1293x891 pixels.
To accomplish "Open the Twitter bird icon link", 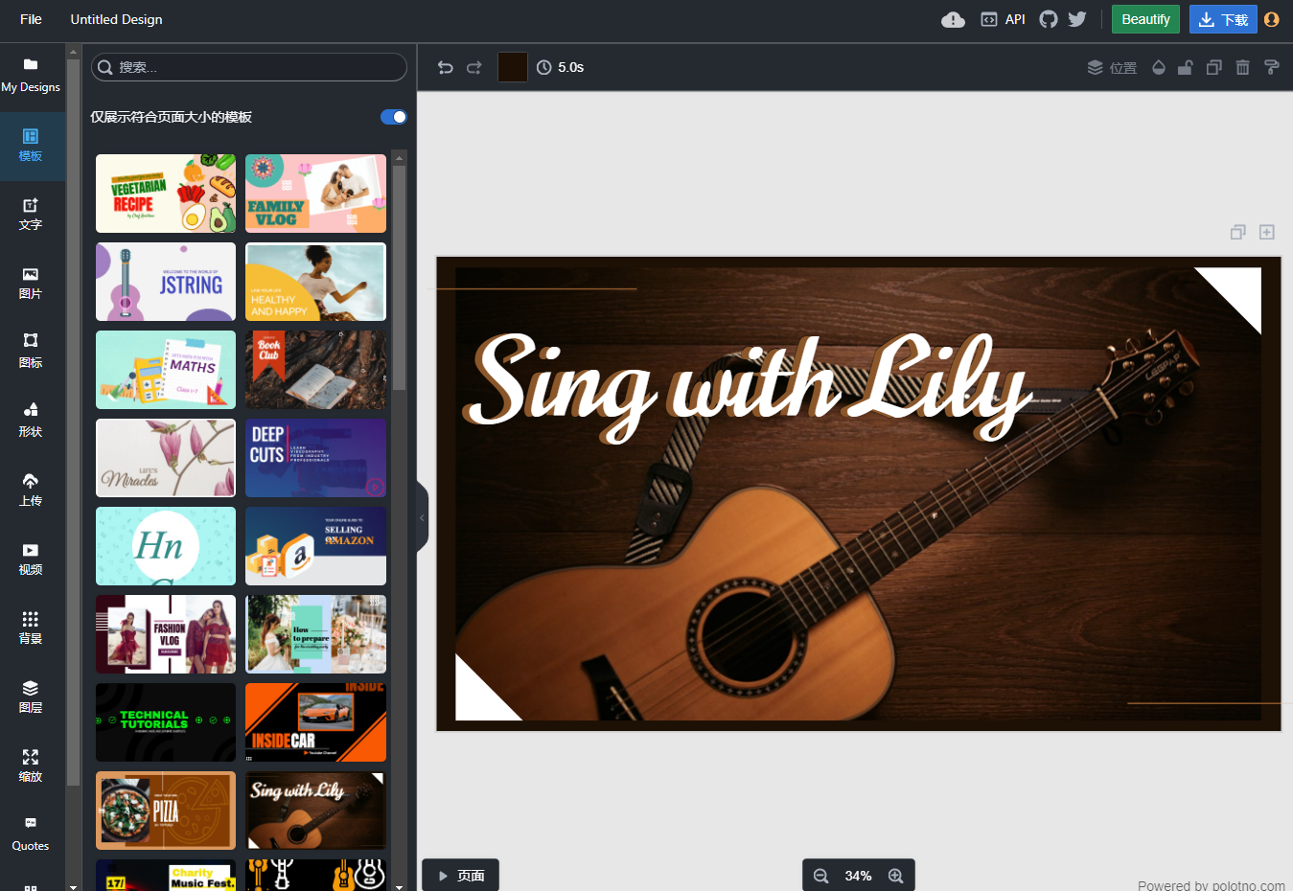I will pyautogui.click(x=1077, y=19).
